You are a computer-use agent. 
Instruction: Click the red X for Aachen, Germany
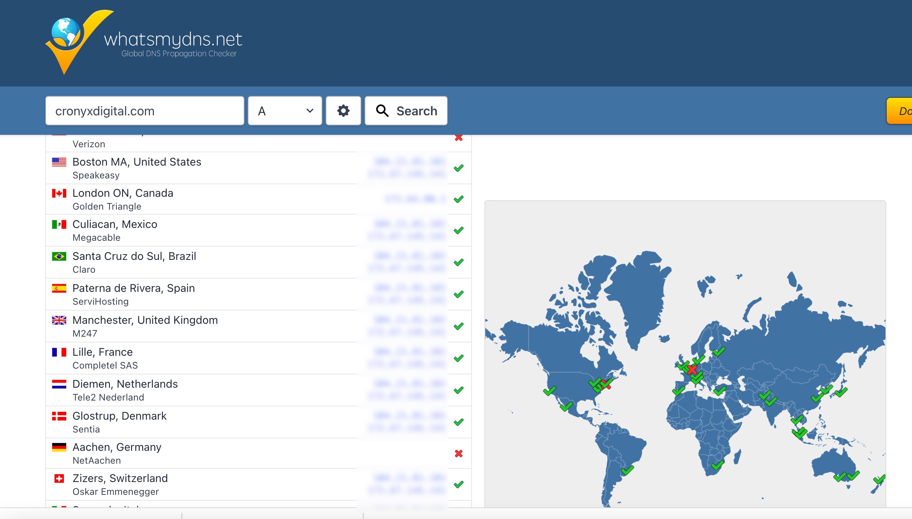click(459, 454)
